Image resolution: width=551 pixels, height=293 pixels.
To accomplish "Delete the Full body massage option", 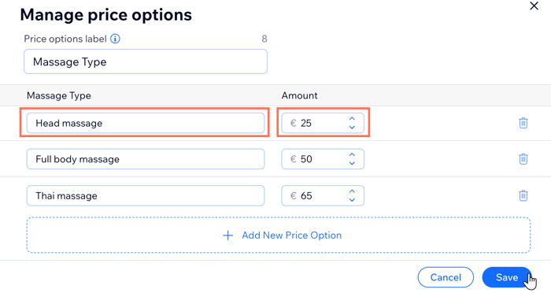I will tap(523, 158).
